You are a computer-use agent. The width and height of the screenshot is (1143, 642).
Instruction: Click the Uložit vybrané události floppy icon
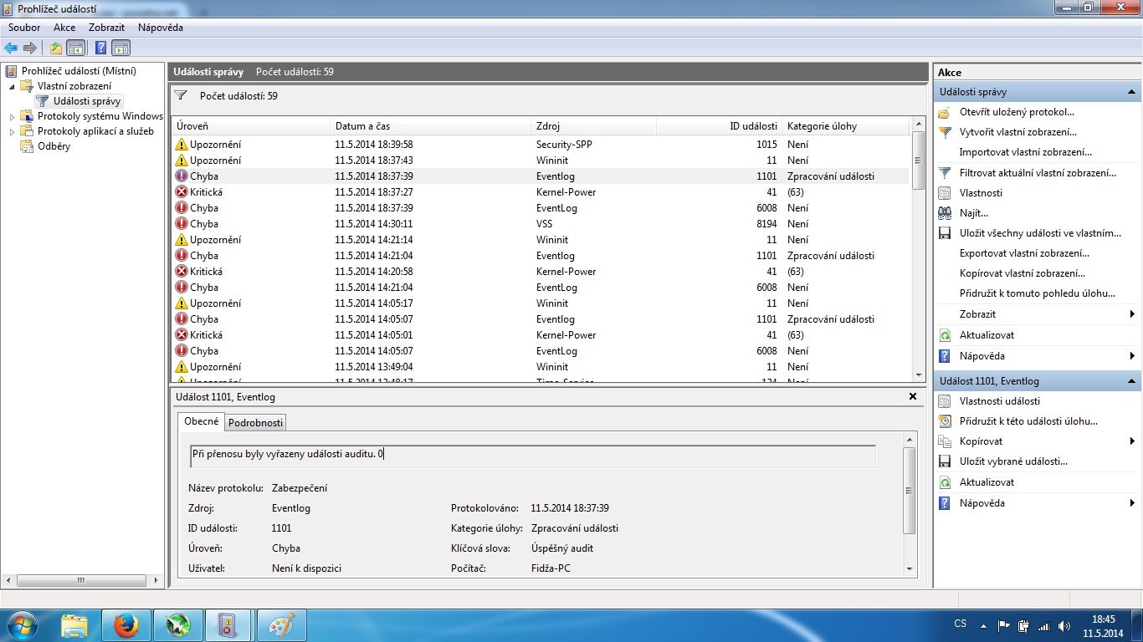click(945, 461)
